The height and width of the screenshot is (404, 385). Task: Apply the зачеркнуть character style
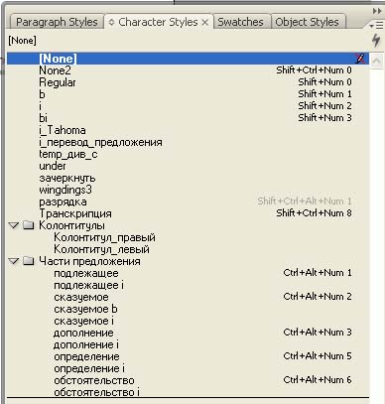pos(188,178)
